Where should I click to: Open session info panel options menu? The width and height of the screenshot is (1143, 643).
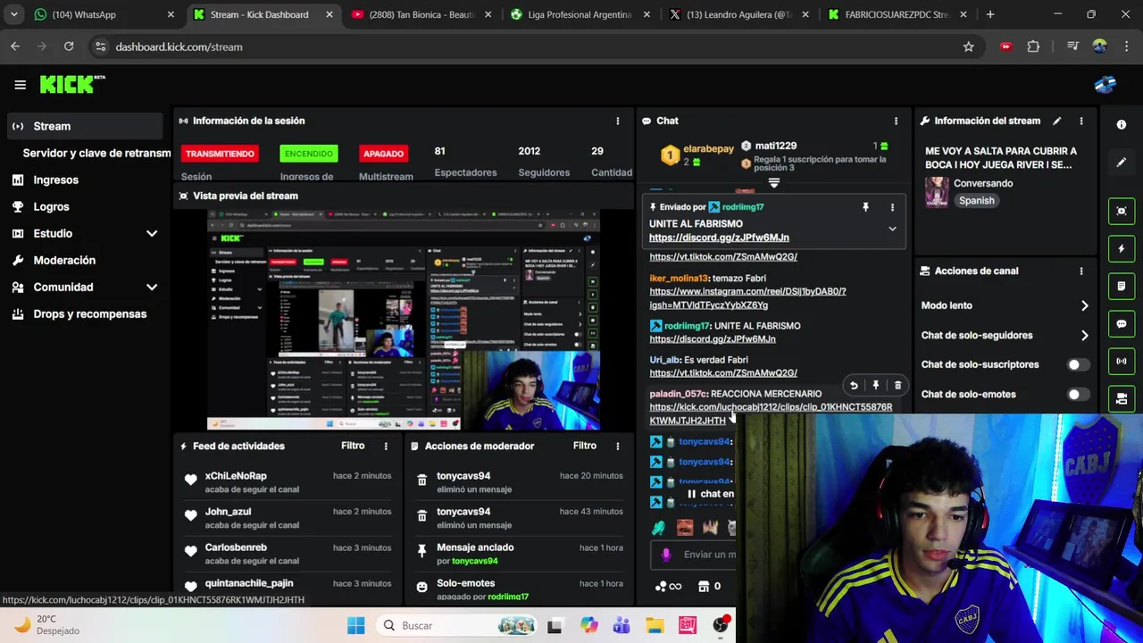617,121
